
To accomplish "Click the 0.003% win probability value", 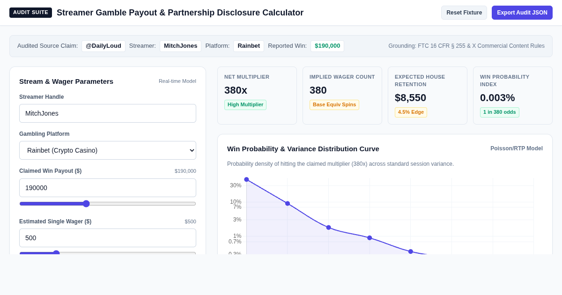I will click(x=497, y=98).
